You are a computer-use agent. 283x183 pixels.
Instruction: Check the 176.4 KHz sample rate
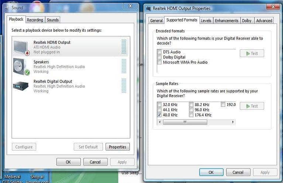pos(191,115)
